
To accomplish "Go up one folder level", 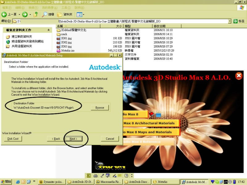I will 36,14.
